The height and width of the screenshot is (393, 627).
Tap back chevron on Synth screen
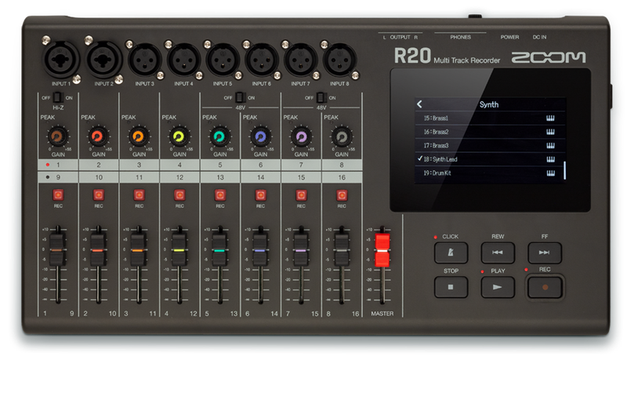tap(419, 104)
